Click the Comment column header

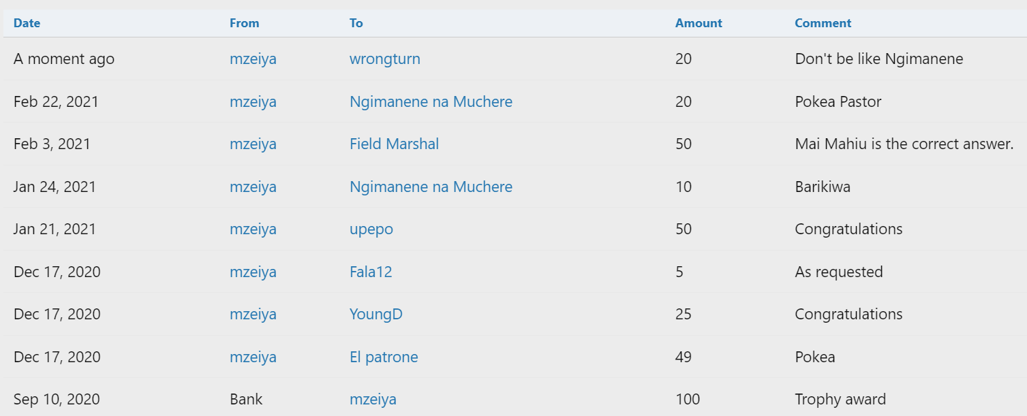click(x=823, y=23)
